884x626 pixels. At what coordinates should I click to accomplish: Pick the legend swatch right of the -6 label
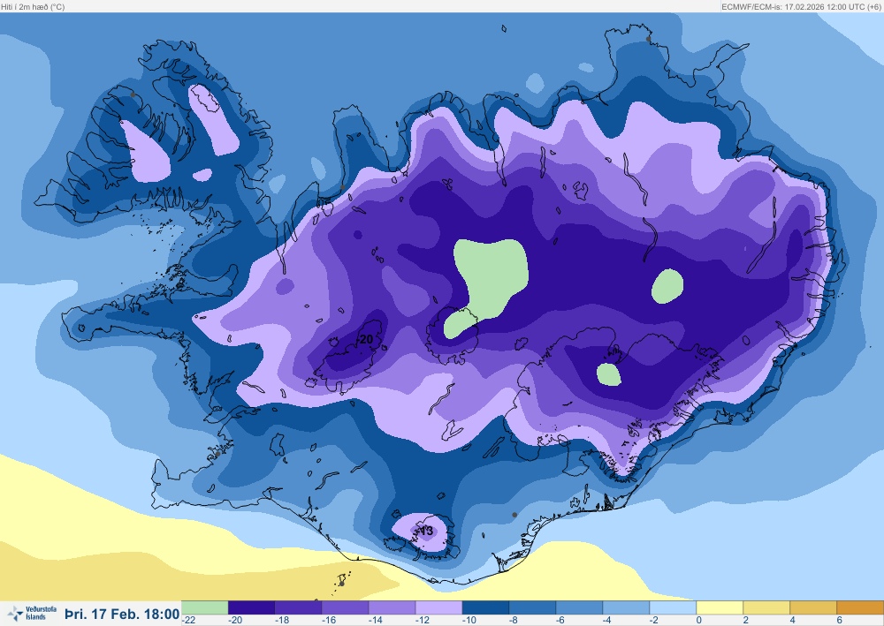click(x=579, y=607)
